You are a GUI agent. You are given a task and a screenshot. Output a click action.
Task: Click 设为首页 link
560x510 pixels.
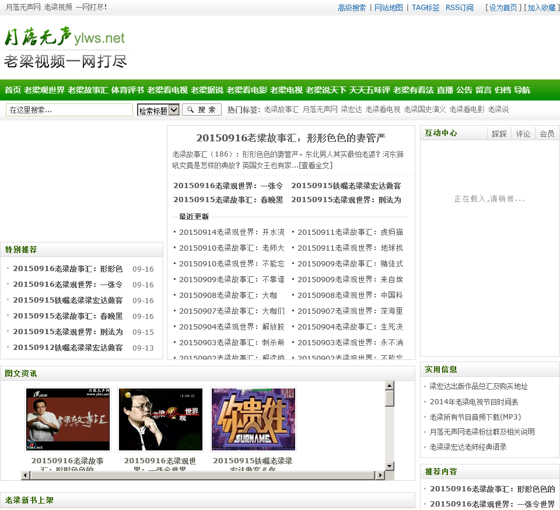pyautogui.click(x=503, y=8)
